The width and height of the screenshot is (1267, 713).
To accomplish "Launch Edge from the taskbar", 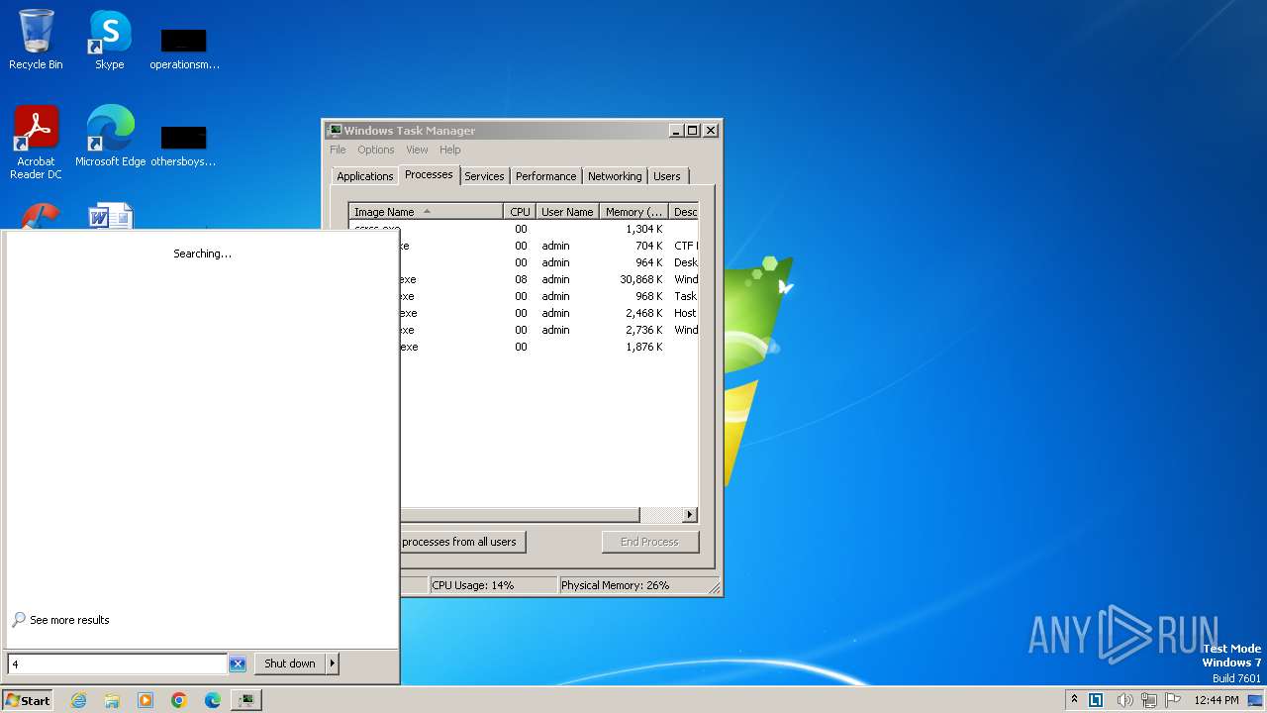I will pyautogui.click(x=213, y=700).
